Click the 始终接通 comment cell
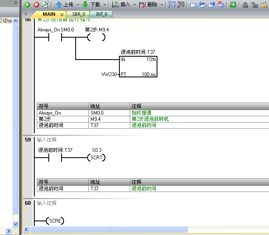The image size is (269, 235). (x=199, y=113)
